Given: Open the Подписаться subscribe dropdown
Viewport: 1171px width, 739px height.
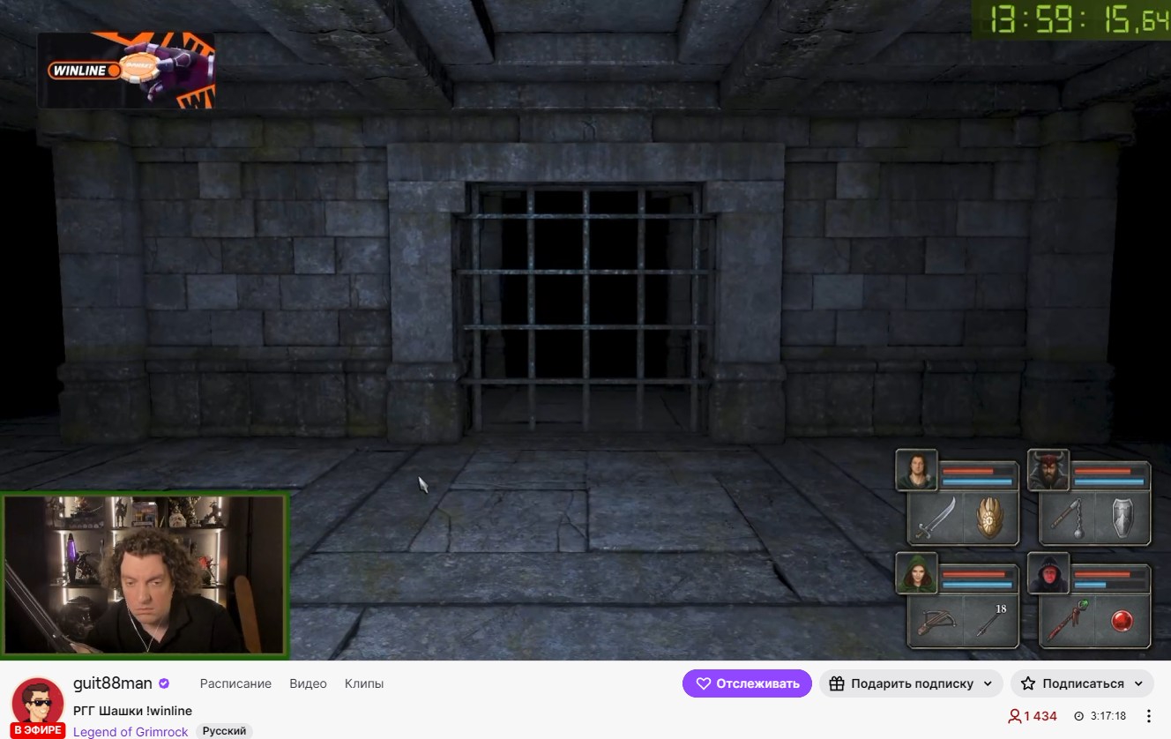Looking at the screenshot, I should 1083,683.
